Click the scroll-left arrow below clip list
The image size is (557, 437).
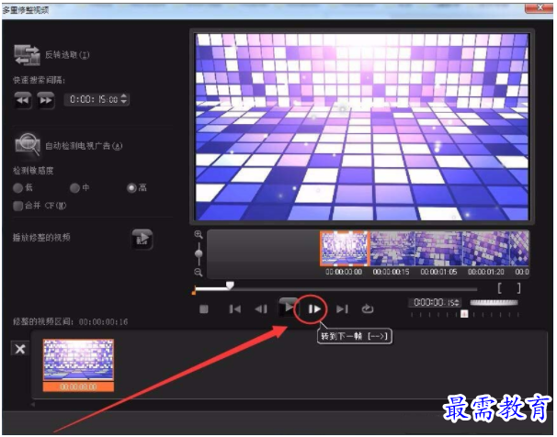(x=33, y=404)
